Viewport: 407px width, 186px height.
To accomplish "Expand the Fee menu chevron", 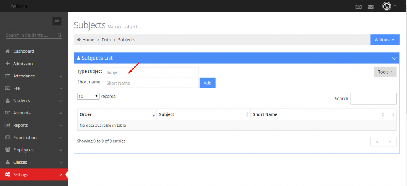I will point(61,89).
